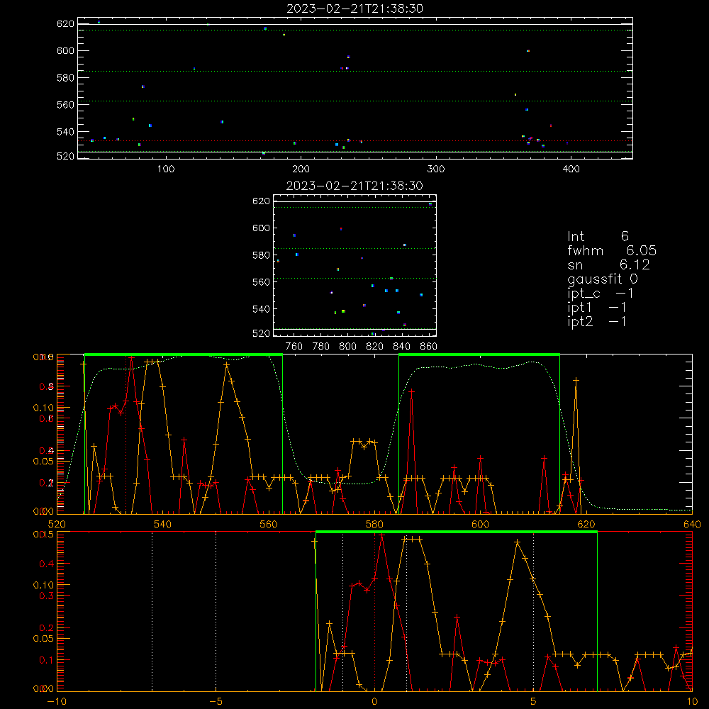
Task: Click the tallest red peak in the bottom plot
Action: [382, 535]
